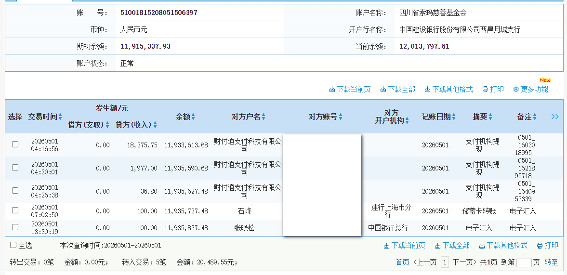Click total 金额 20,489.55元 text
Viewport: 567px width, 275px height.
pyautogui.click(x=207, y=262)
